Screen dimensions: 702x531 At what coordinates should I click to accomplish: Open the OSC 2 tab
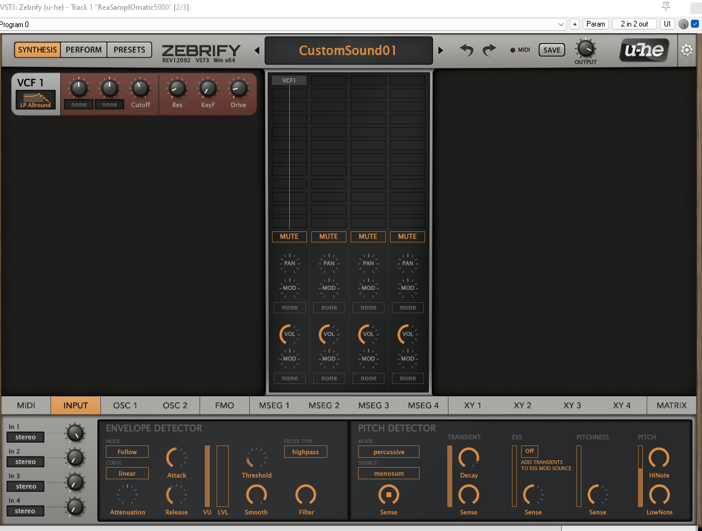point(175,405)
